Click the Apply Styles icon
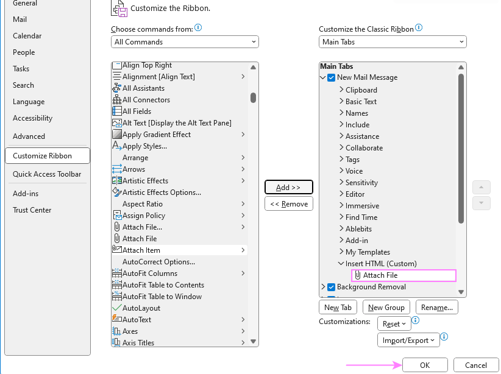 pos(116,146)
